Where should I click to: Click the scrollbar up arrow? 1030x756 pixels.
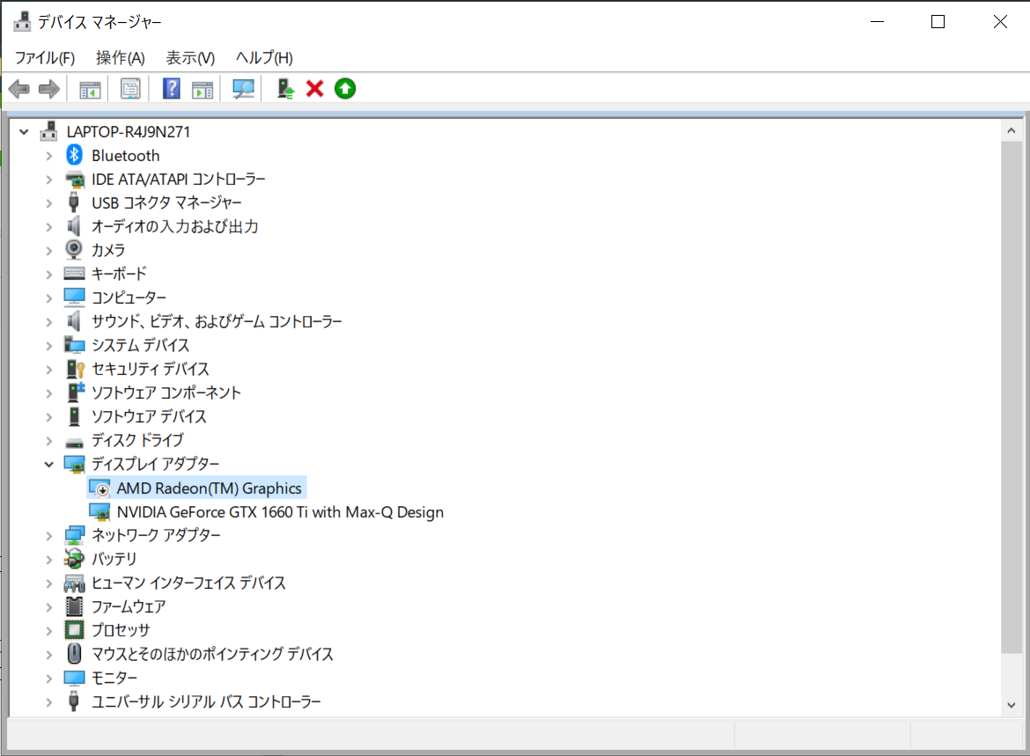coord(1011,131)
